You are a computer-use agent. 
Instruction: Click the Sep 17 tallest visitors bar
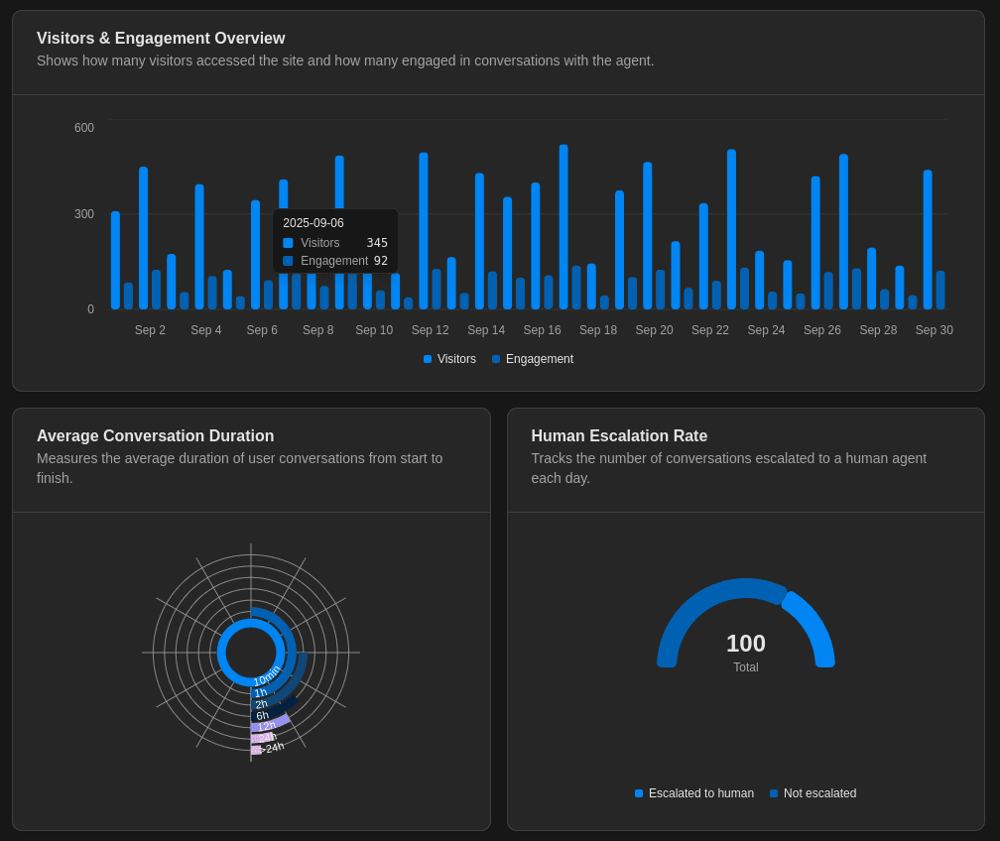[563, 227]
